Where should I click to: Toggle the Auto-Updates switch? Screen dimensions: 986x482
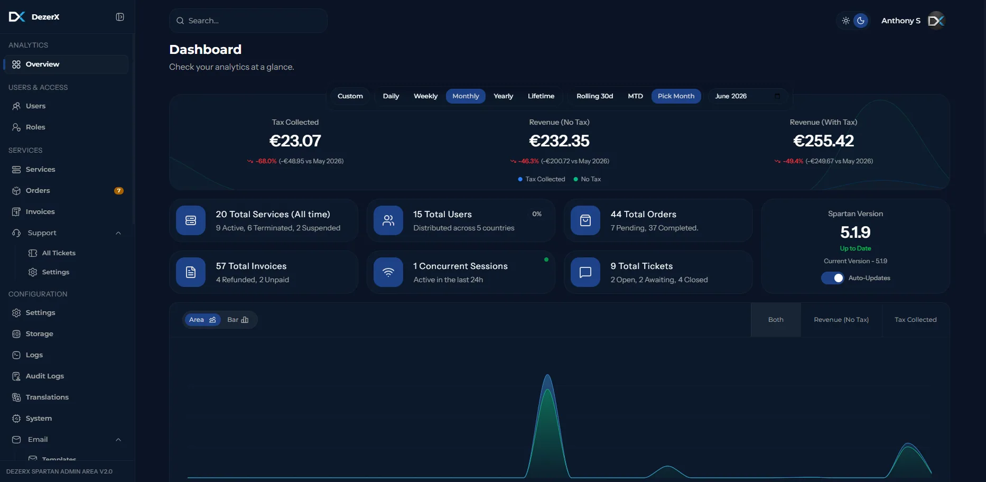tap(833, 278)
